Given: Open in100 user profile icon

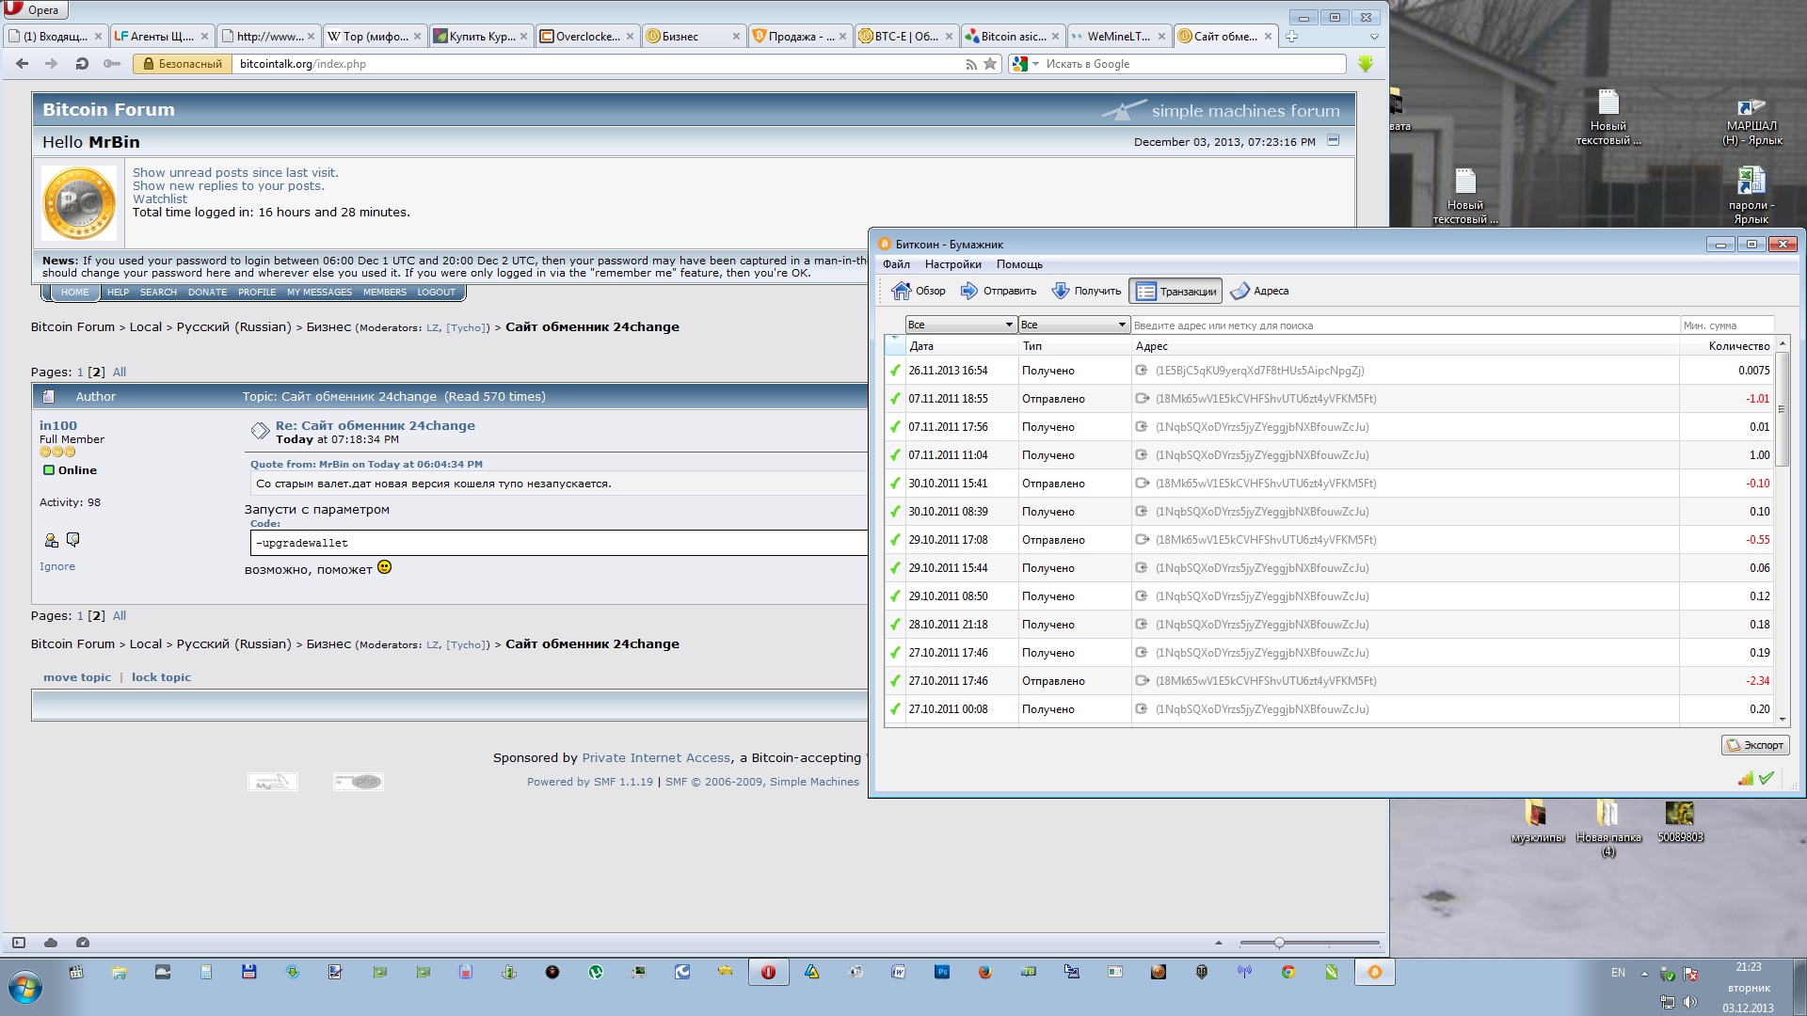Looking at the screenshot, I should (51, 540).
